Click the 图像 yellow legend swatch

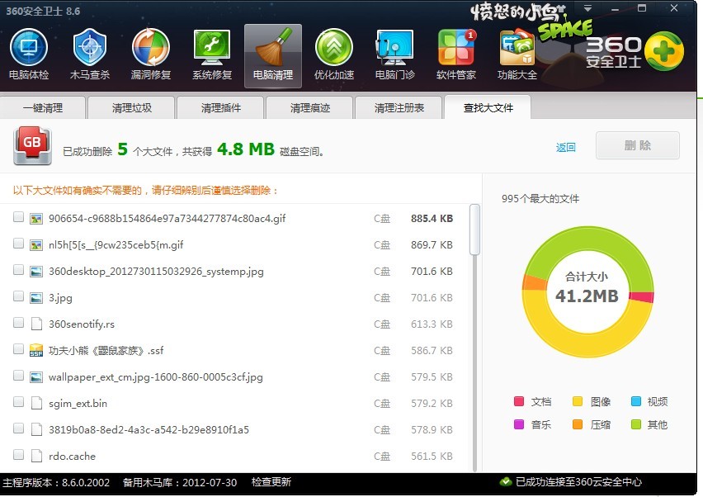coord(578,401)
